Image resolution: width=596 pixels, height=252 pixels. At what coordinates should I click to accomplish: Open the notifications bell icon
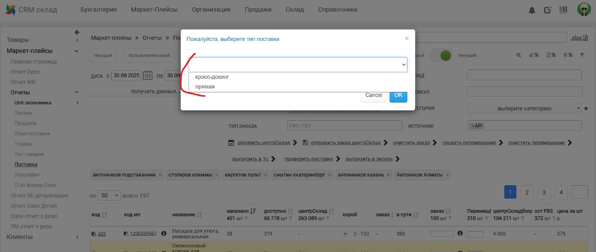532,10
